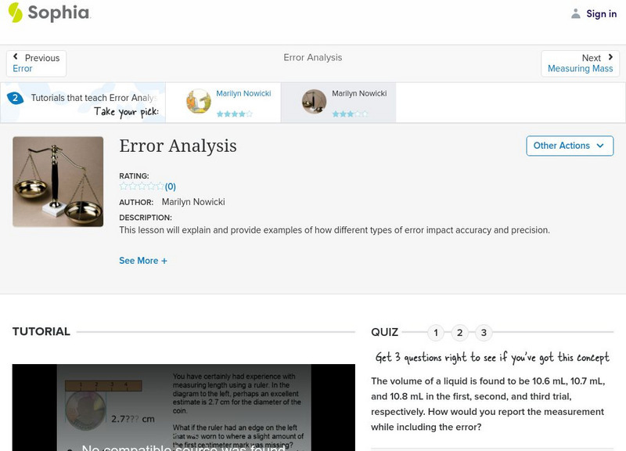Screen dimensions: 626x451
Task: Open the Other Actions dropdown
Action: (x=570, y=146)
